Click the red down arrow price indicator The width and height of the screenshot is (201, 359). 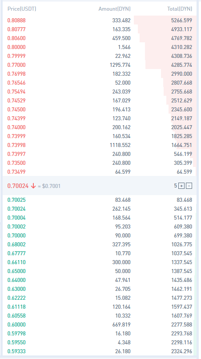click(33, 186)
